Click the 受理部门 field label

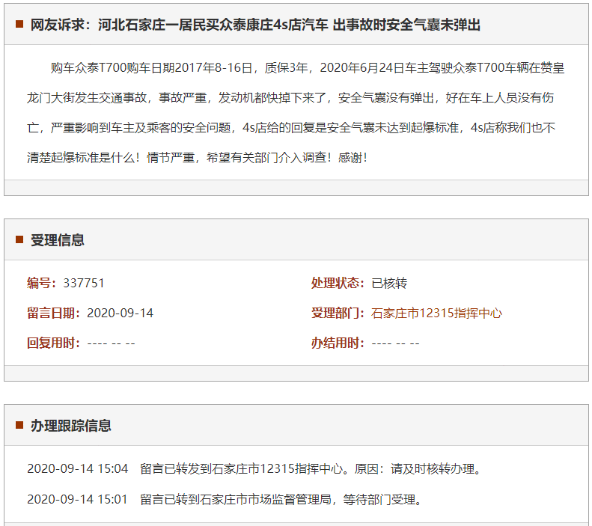click(x=338, y=313)
